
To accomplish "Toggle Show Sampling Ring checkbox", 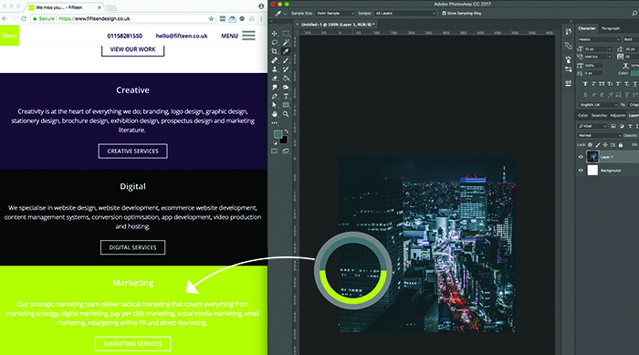I will pos(445,13).
